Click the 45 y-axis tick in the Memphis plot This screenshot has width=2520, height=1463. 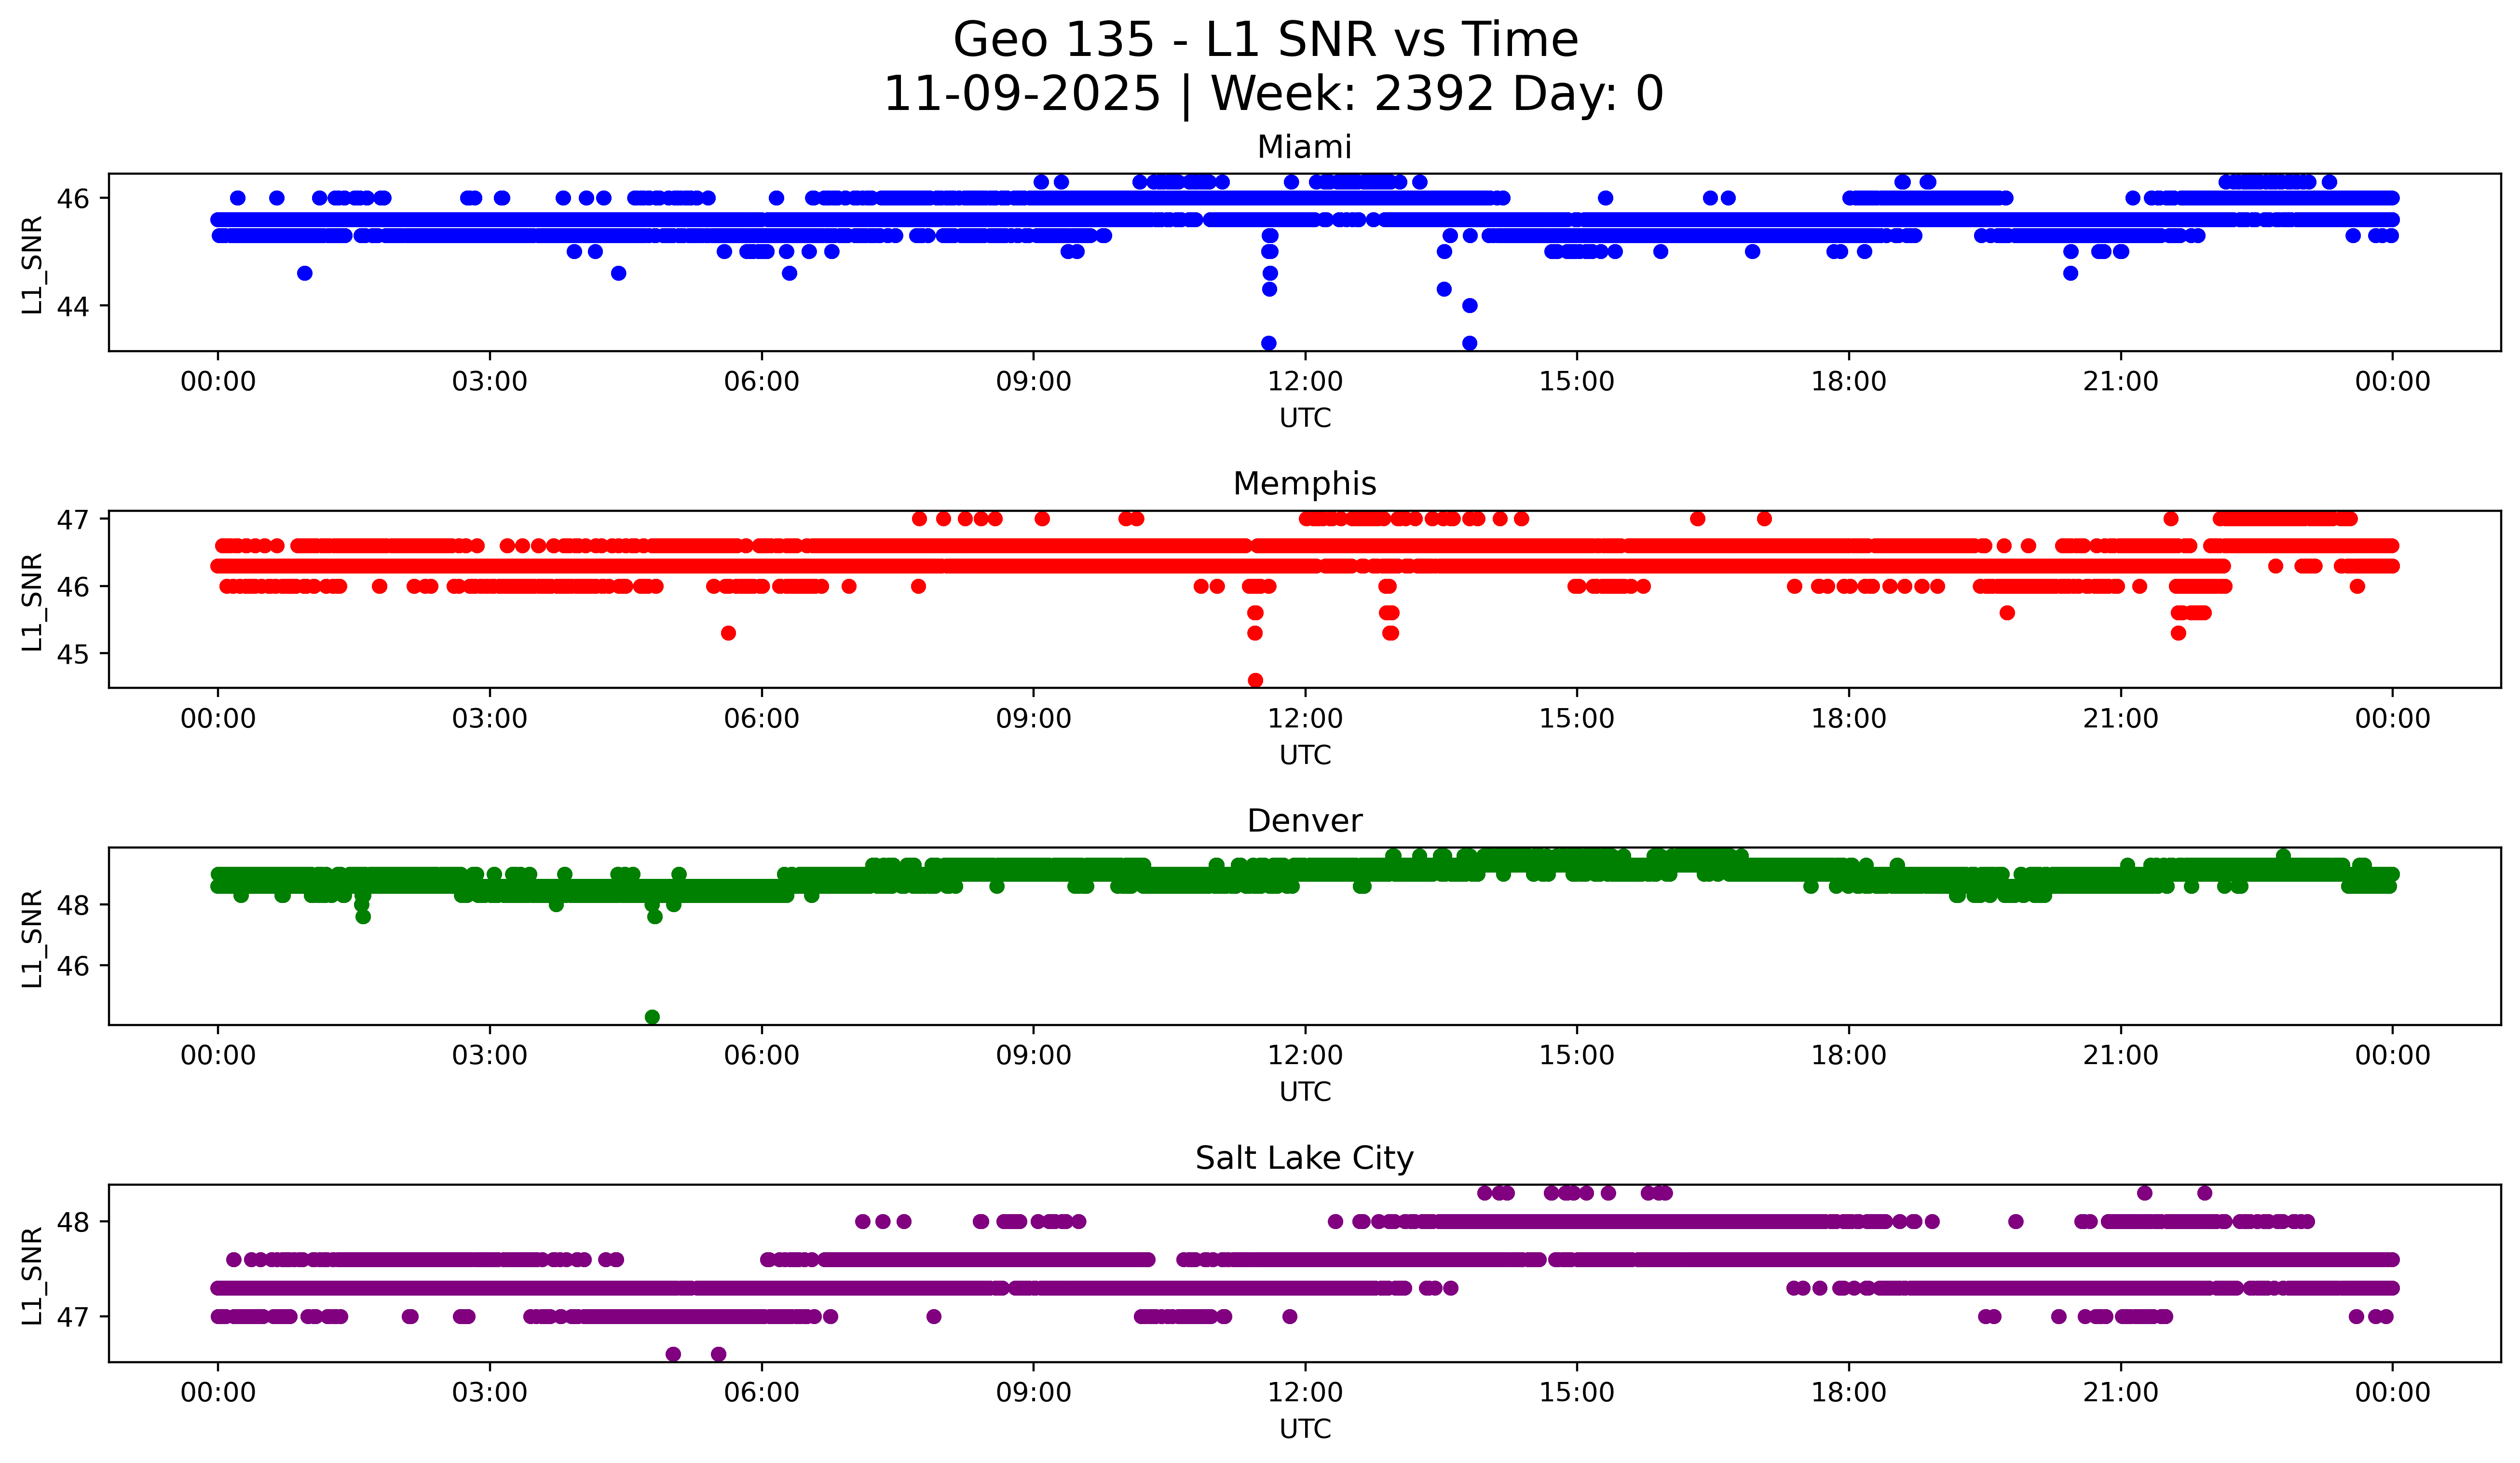72,654
